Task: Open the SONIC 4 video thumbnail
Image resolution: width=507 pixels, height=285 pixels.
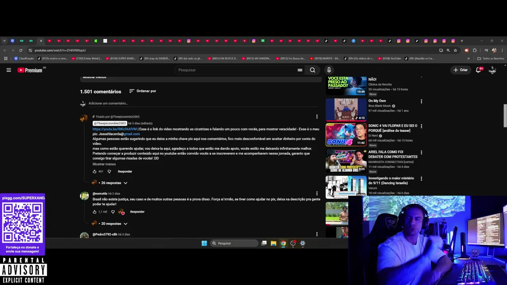Action: [346, 135]
